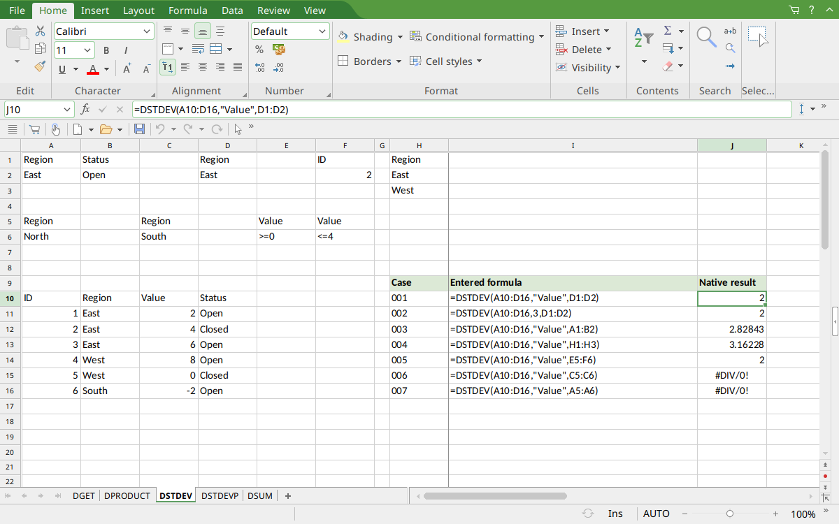Open the Default number format dropdown
839x524 pixels.
(322, 31)
